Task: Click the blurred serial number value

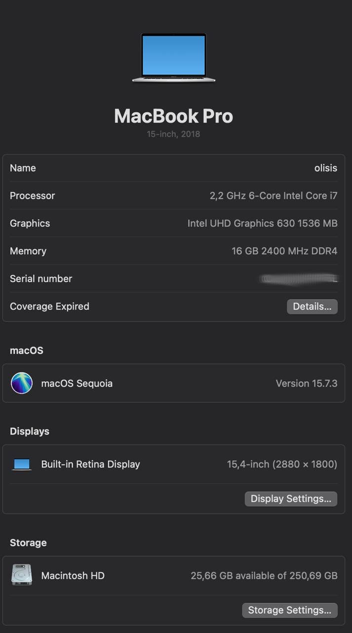Action: pyautogui.click(x=298, y=279)
